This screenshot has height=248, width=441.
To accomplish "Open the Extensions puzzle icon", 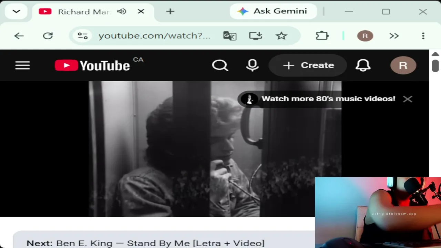I will [322, 36].
